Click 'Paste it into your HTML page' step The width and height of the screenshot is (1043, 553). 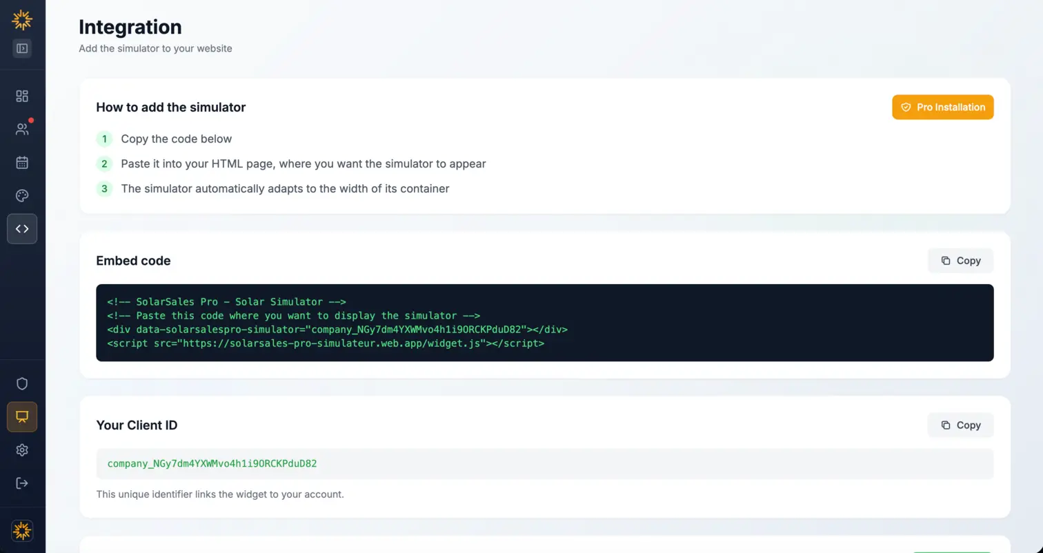coord(304,164)
